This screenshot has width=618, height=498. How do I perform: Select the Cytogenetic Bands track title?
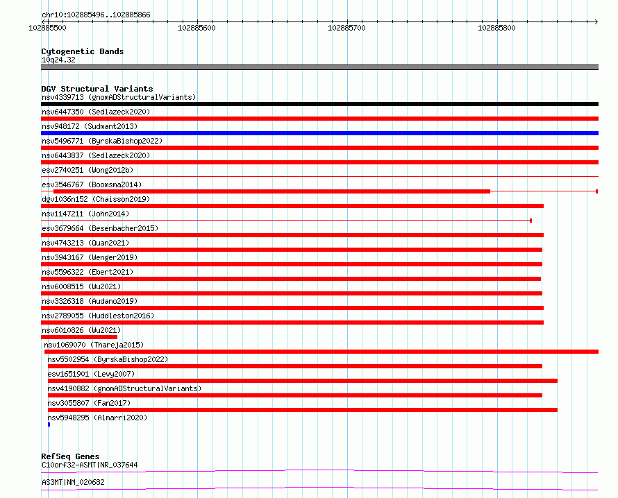coord(83,51)
